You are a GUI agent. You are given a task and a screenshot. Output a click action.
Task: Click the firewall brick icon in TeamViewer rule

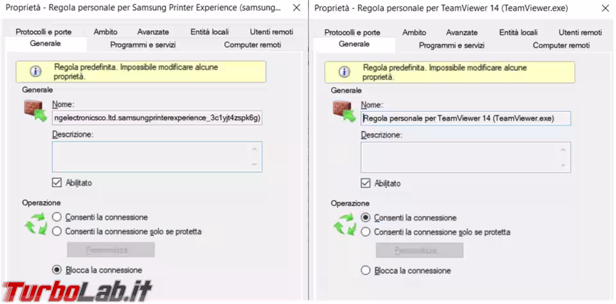pos(344,112)
